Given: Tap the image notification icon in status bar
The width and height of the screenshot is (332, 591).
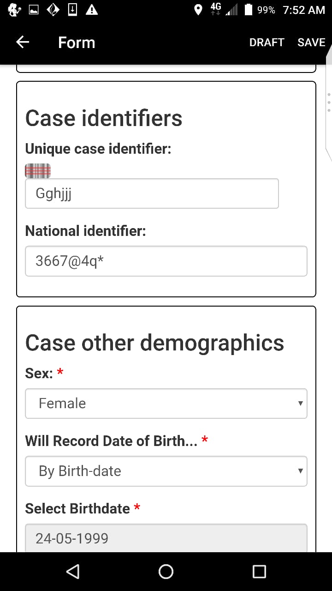Looking at the screenshot, I should pos(34,10).
